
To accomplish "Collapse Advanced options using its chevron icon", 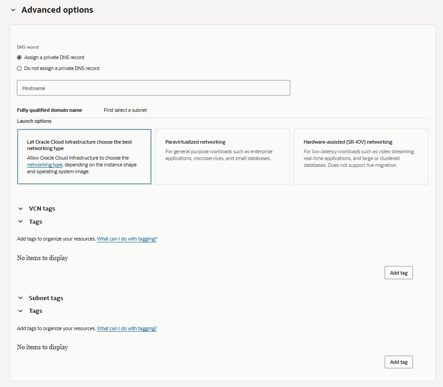I will (x=13, y=10).
